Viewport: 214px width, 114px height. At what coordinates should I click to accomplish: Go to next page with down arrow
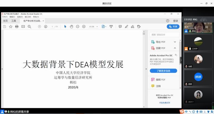point(46,26)
